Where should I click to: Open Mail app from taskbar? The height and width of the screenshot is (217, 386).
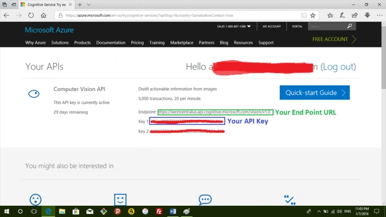[x=90, y=212]
